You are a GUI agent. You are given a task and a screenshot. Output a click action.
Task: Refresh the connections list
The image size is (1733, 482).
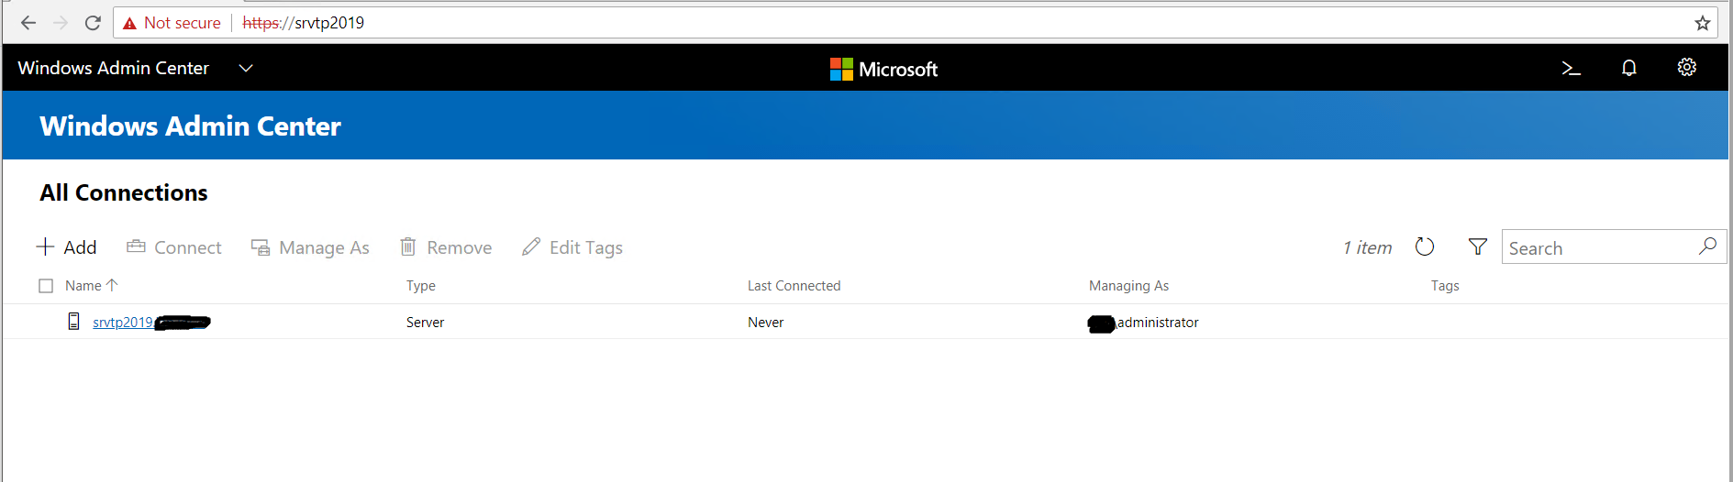[x=1424, y=246]
